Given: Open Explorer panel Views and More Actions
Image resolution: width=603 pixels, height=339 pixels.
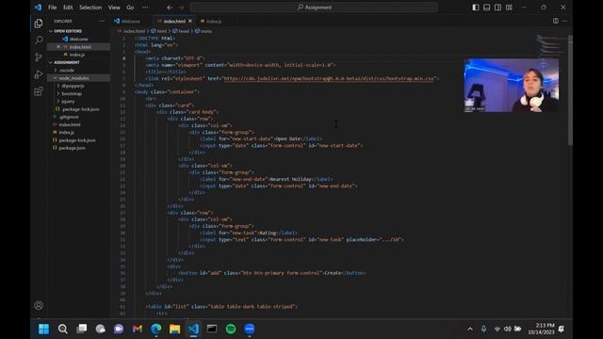Looking at the screenshot, I should (x=102, y=21).
